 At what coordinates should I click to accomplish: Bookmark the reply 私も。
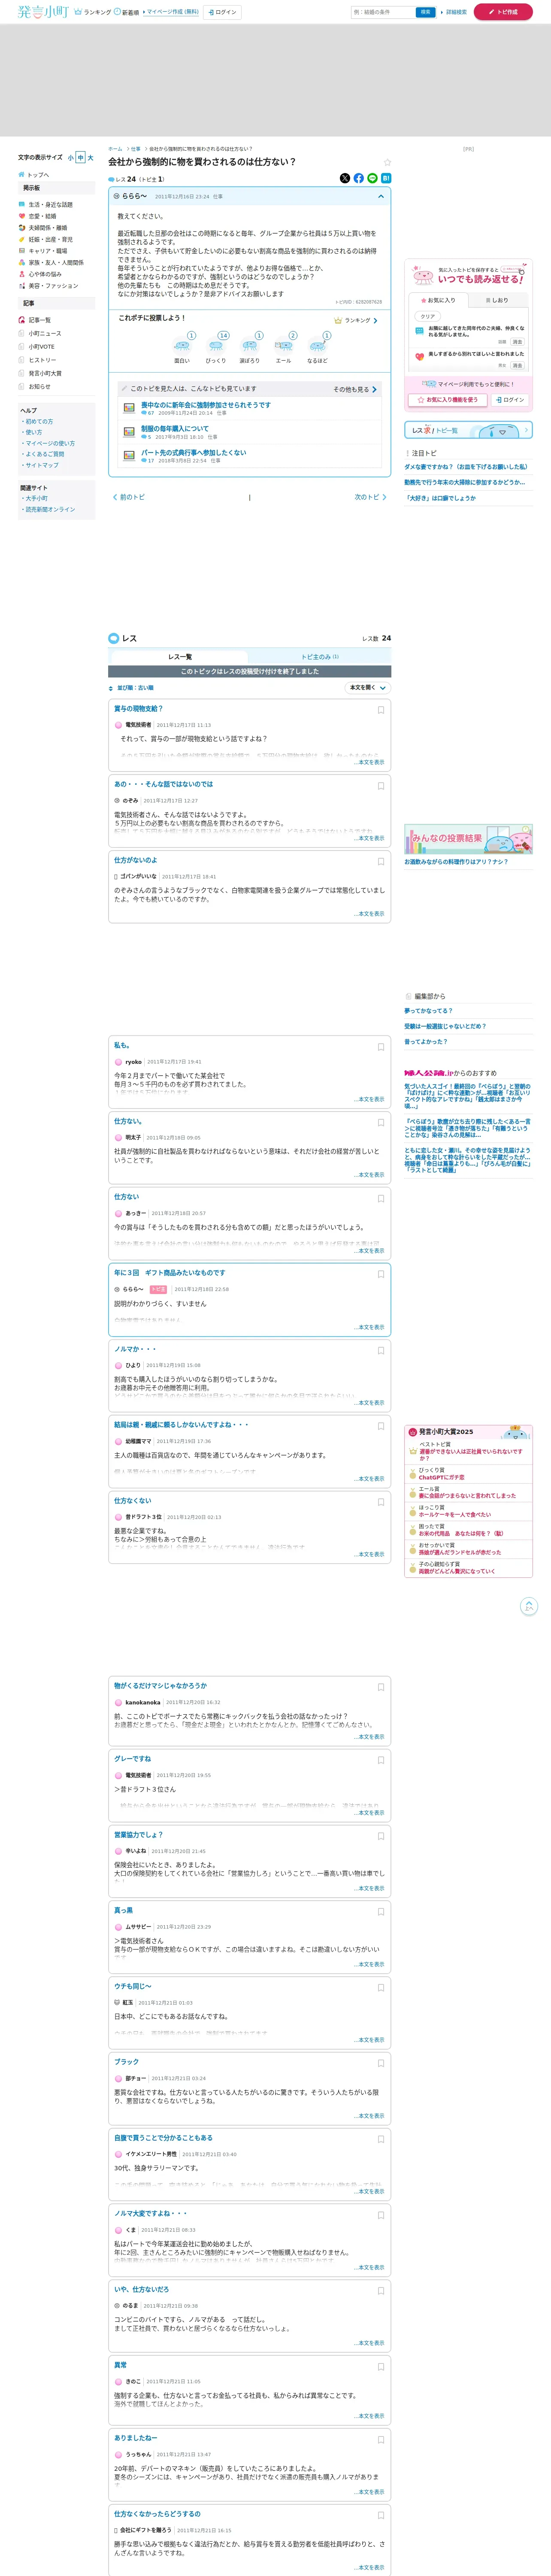(381, 1047)
